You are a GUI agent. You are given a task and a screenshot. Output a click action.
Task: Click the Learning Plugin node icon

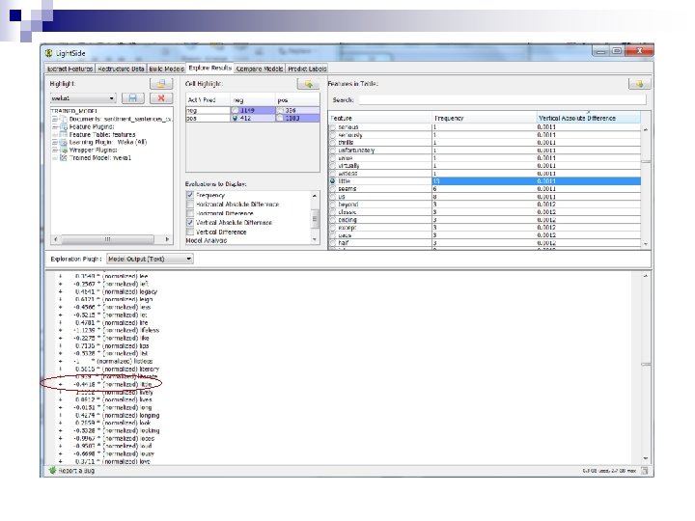click(x=64, y=142)
